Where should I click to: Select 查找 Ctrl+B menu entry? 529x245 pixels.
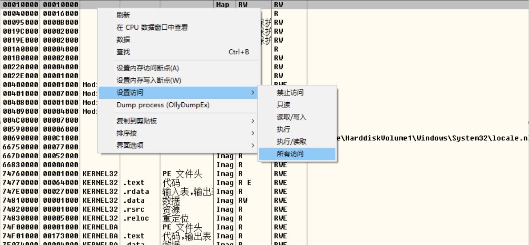point(179,52)
